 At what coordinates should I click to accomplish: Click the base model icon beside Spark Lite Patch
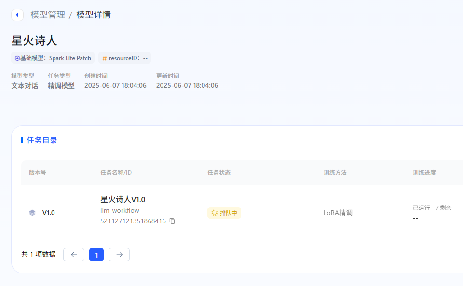tap(16, 58)
